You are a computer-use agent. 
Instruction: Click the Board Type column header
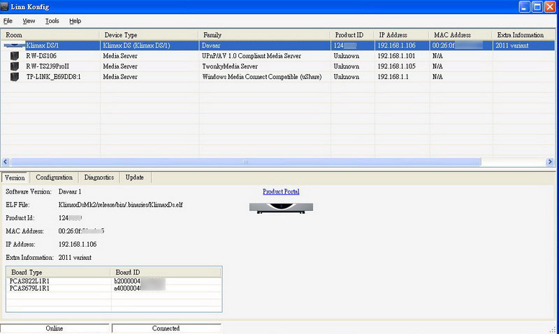tap(58, 272)
